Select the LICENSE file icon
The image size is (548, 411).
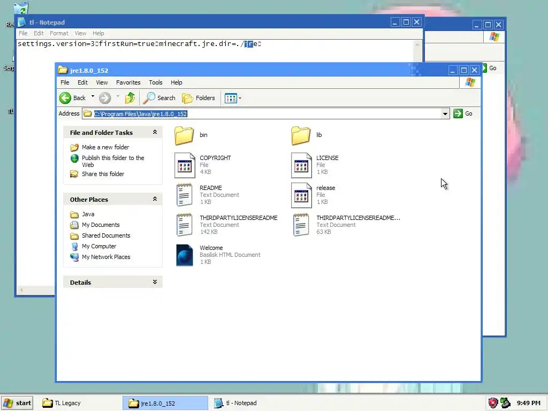[x=301, y=165]
